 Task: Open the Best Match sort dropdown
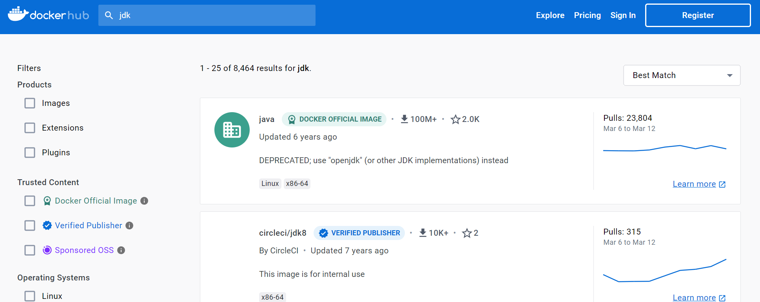pyautogui.click(x=682, y=75)
